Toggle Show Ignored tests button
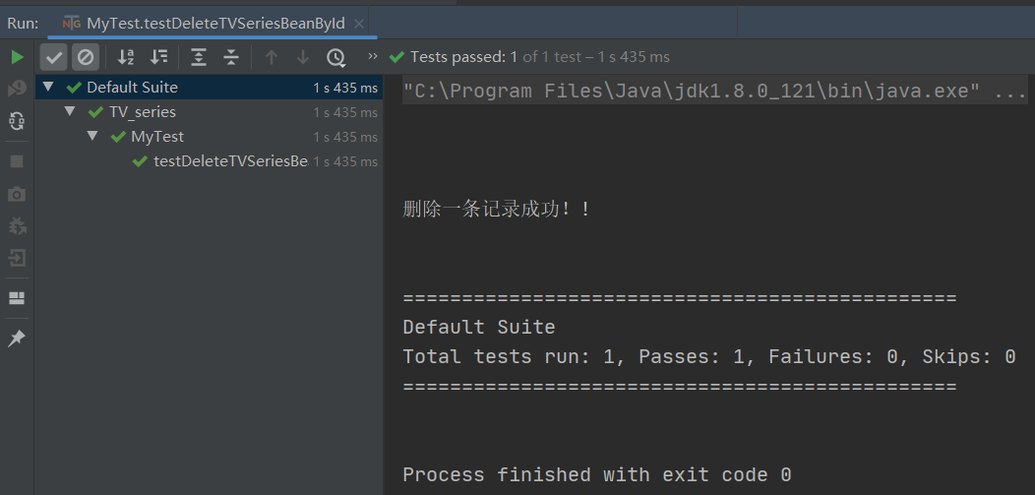The image size is (1035, 495). point(86,57)
